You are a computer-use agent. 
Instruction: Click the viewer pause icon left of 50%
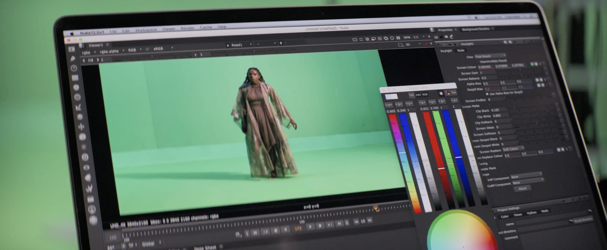click(x=398, y=38)
